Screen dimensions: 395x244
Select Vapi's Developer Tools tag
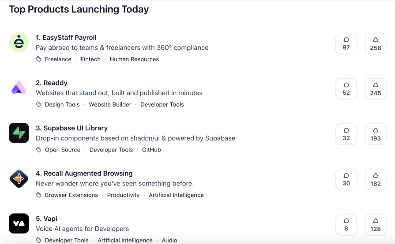click(67, 240)
